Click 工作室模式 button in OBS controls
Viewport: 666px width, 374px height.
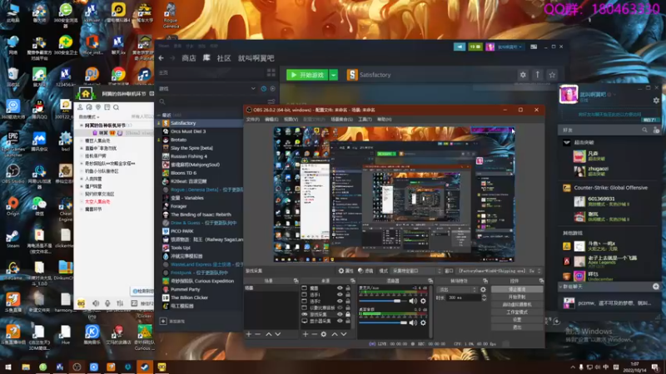point(517,312)
